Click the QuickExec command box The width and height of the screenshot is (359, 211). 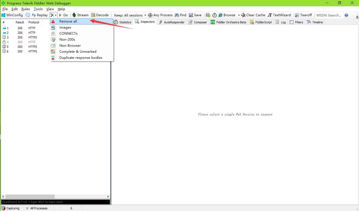[56, 202]
